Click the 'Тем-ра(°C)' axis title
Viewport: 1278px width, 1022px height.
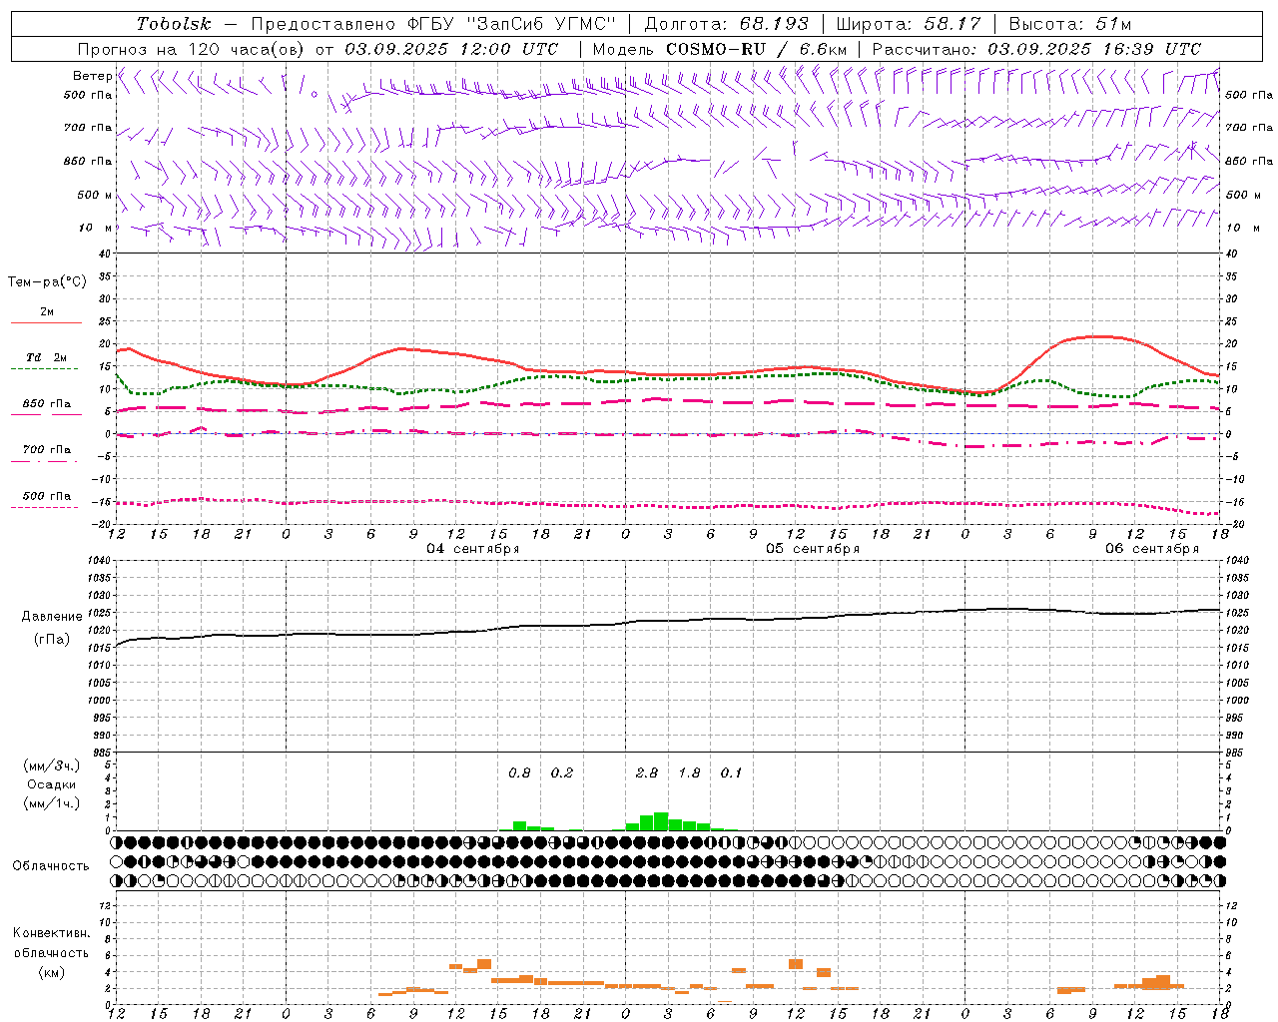pos(47,282)
